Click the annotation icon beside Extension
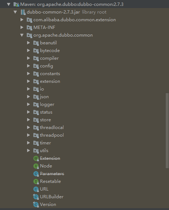This screenshot has height=210, width=169. (36, 158)
